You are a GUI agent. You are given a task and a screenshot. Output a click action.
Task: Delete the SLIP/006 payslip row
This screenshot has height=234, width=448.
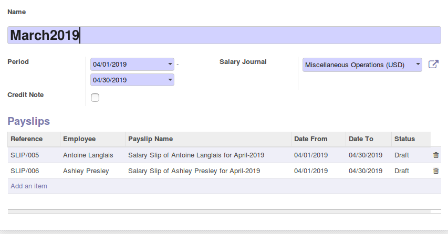435,171
